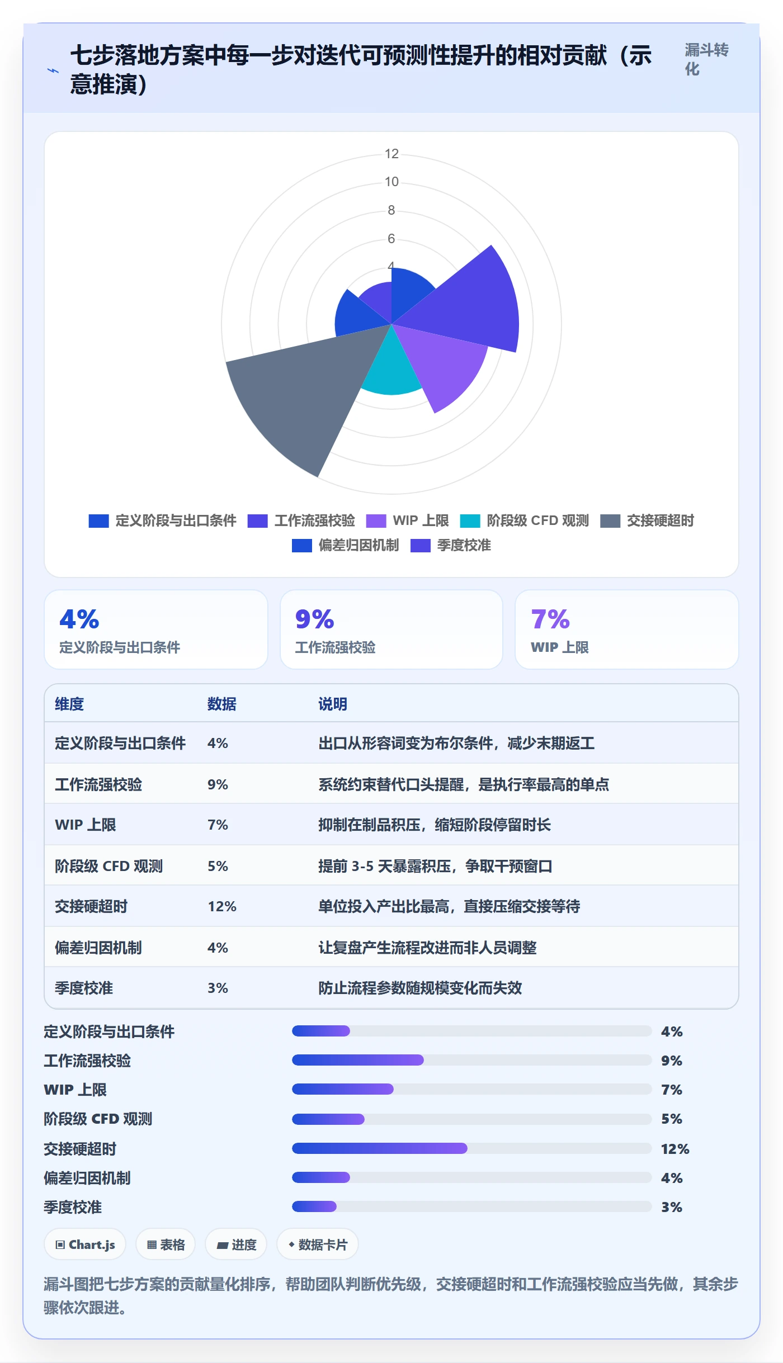Select the 季度校准 table row
Screen dimensions: 783x1363
click(x=391, y=988)
